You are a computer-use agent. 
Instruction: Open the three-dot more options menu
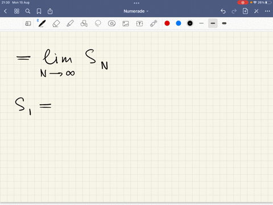pos(267,11)
